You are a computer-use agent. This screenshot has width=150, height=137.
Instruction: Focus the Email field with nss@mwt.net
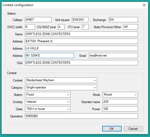coord(113,55)
